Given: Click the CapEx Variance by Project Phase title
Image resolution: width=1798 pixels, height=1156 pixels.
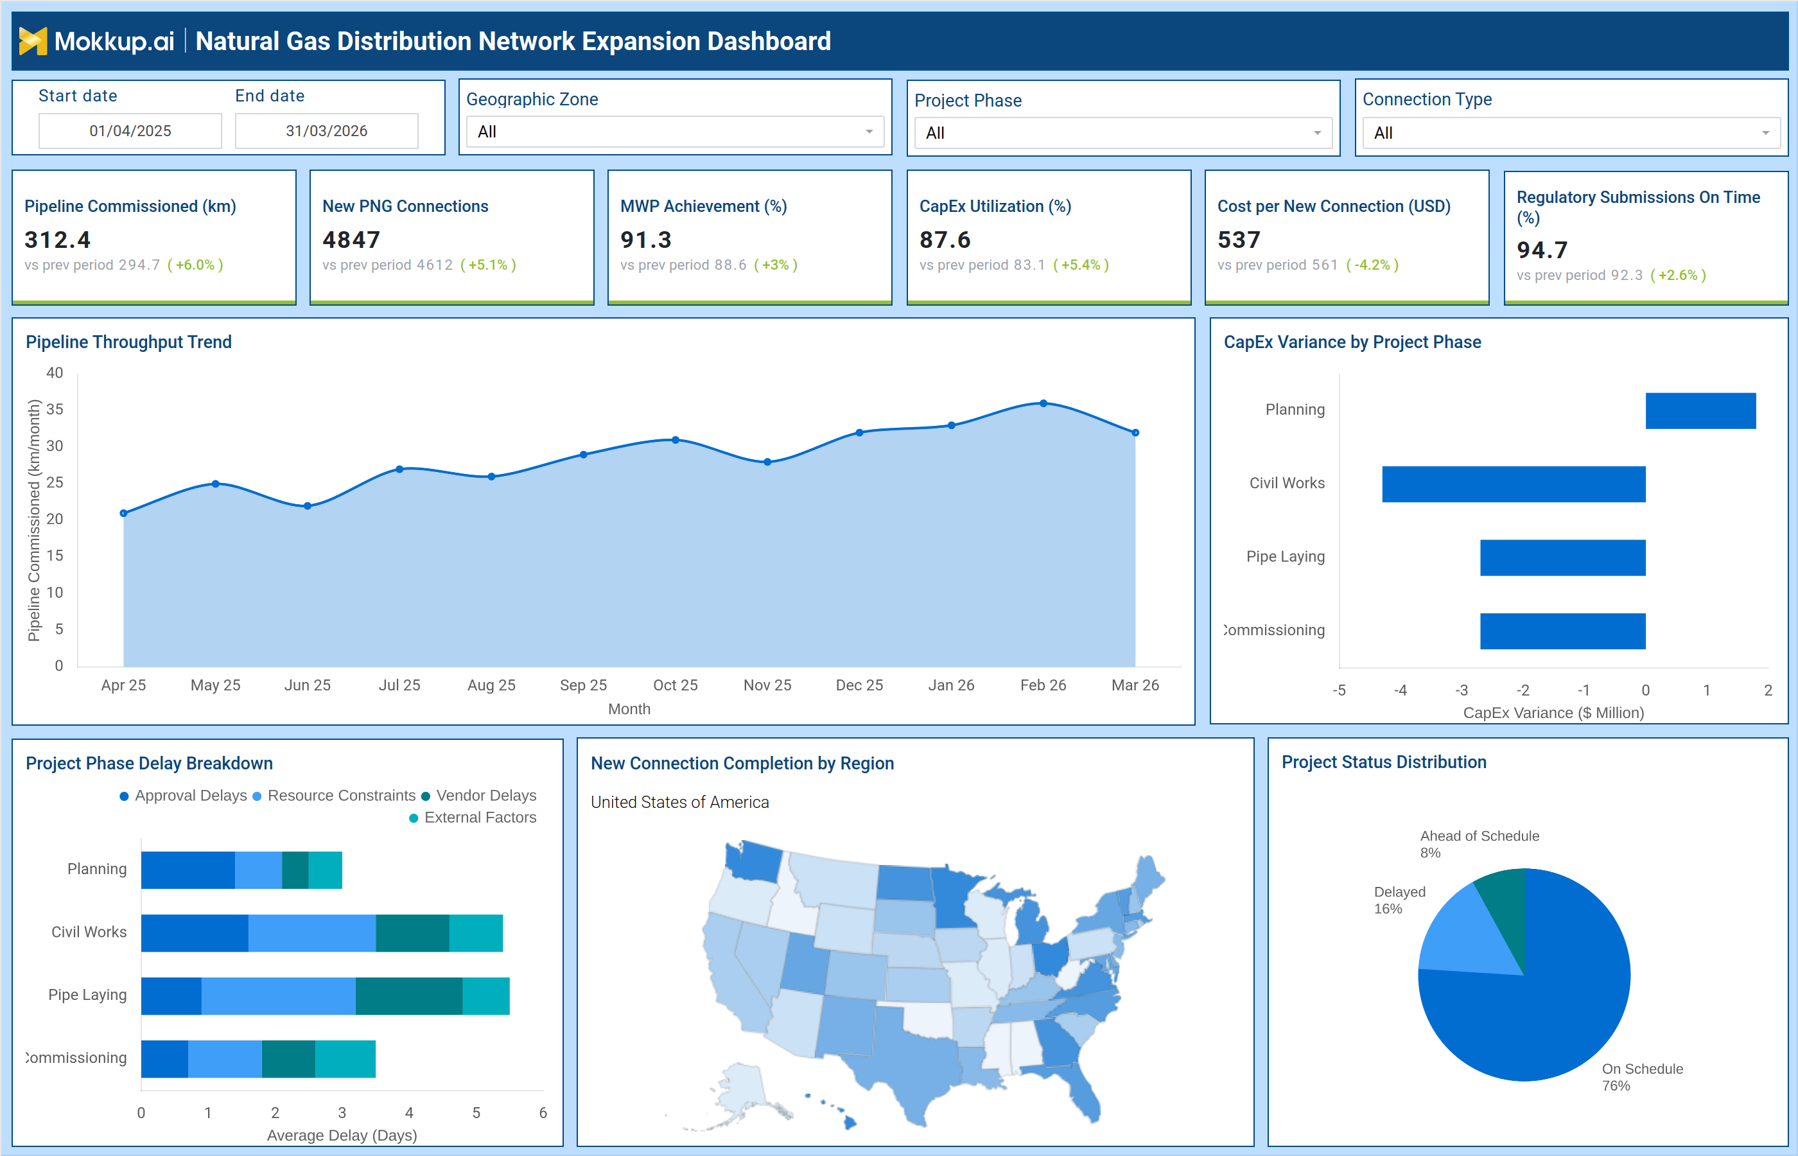Looking at the screenshot, I should pyautogui.click(x=1352, y=342).
